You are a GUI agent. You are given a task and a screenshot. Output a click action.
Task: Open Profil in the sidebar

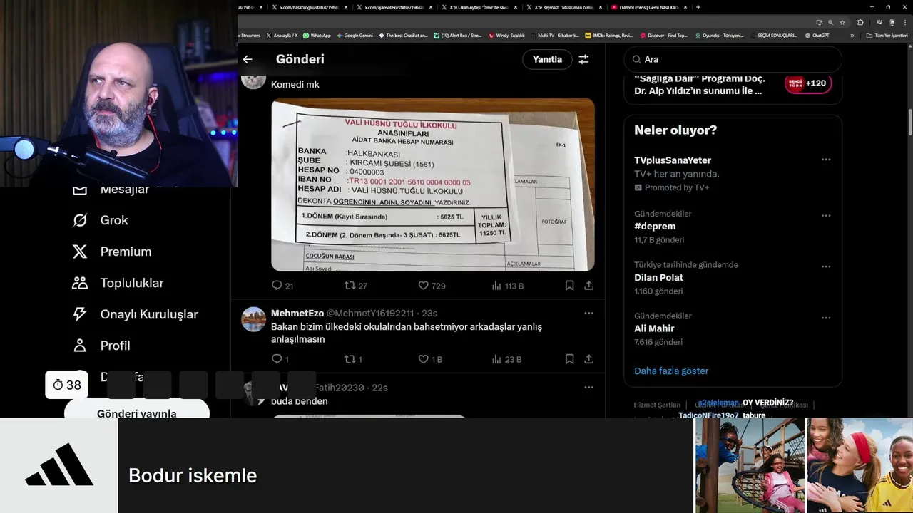click(101, 346)
